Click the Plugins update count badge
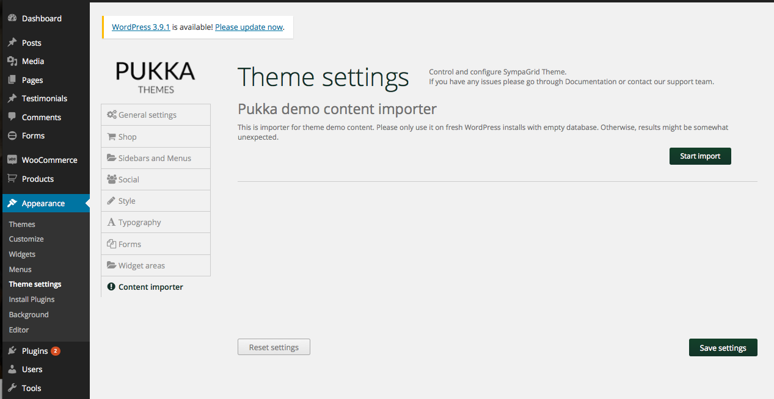The image size is (774, 399). coord(56,351)
